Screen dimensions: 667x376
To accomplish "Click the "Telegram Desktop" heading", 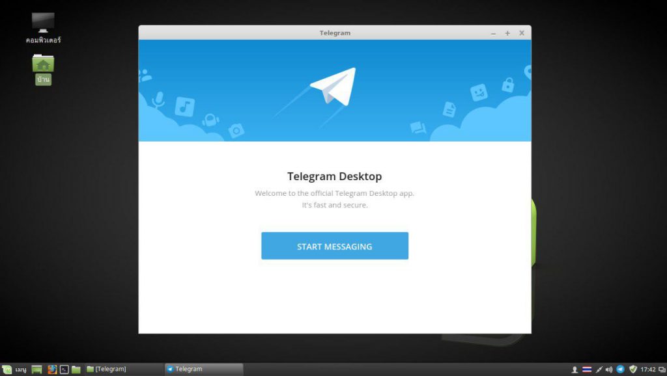I will coord(335,176).
